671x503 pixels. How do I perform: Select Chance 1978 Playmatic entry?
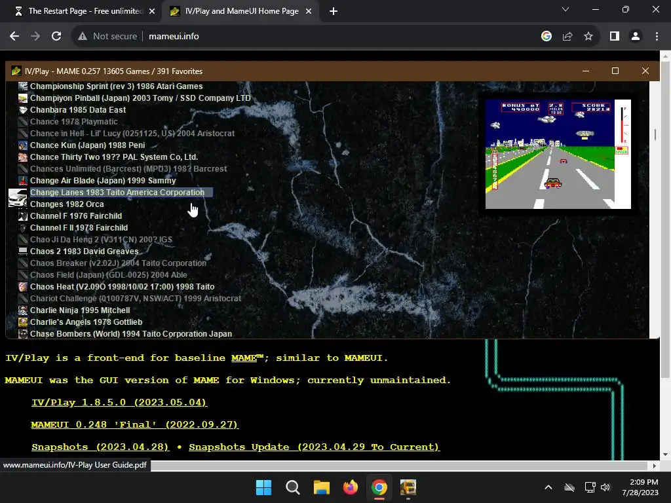coord(73,122)
